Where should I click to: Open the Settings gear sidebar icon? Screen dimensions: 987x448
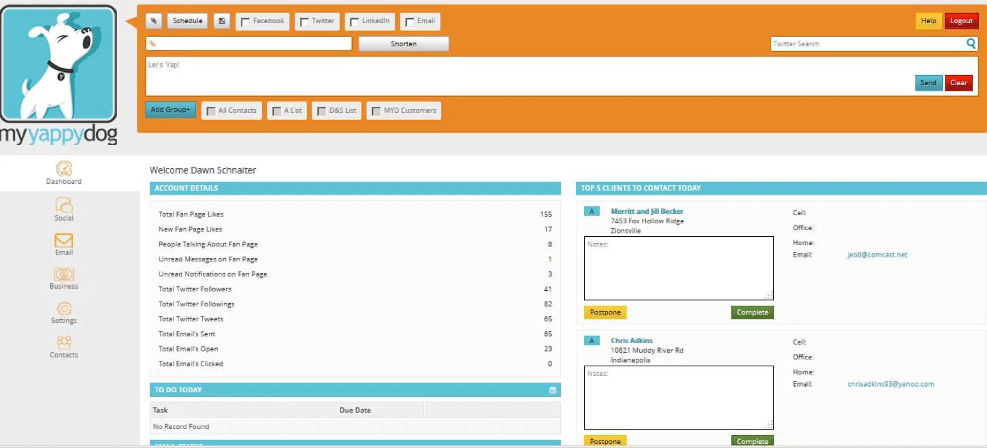click(x=64, y=308)
